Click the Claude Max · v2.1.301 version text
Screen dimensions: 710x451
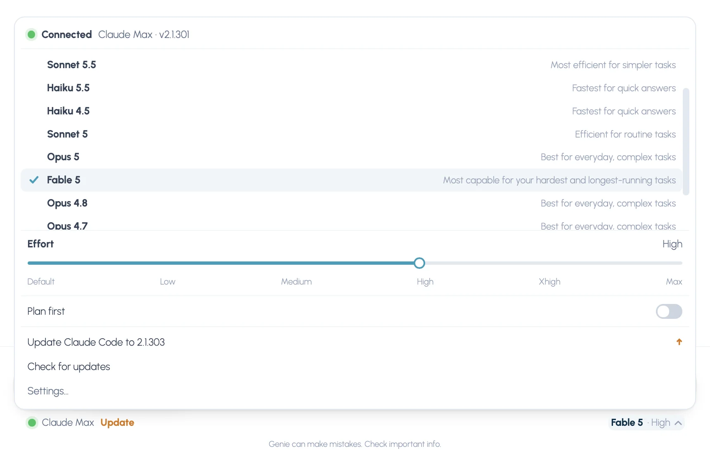144,35
